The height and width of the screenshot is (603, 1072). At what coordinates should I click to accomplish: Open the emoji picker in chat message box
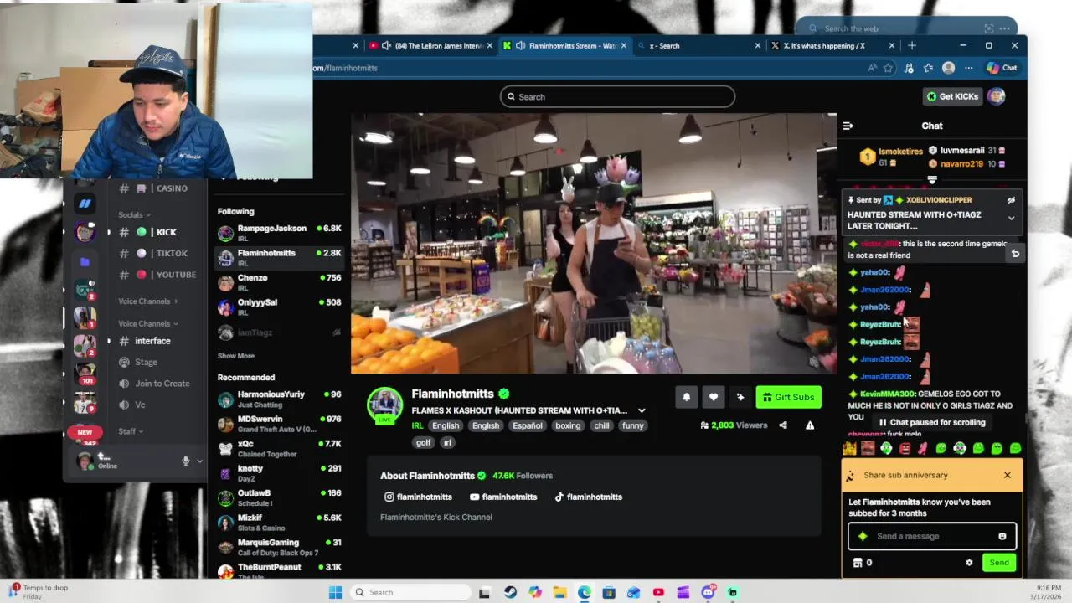coord(1002,536)
